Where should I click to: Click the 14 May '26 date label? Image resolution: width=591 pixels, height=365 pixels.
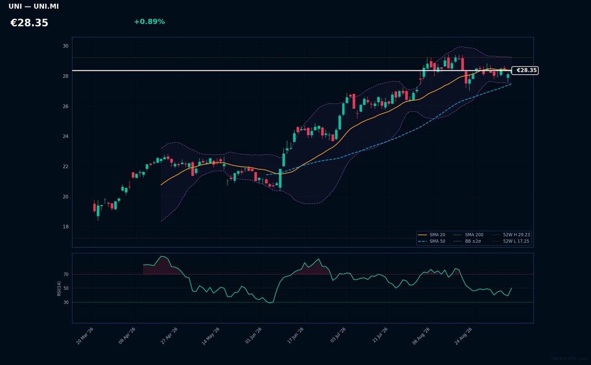pos(211,335)
